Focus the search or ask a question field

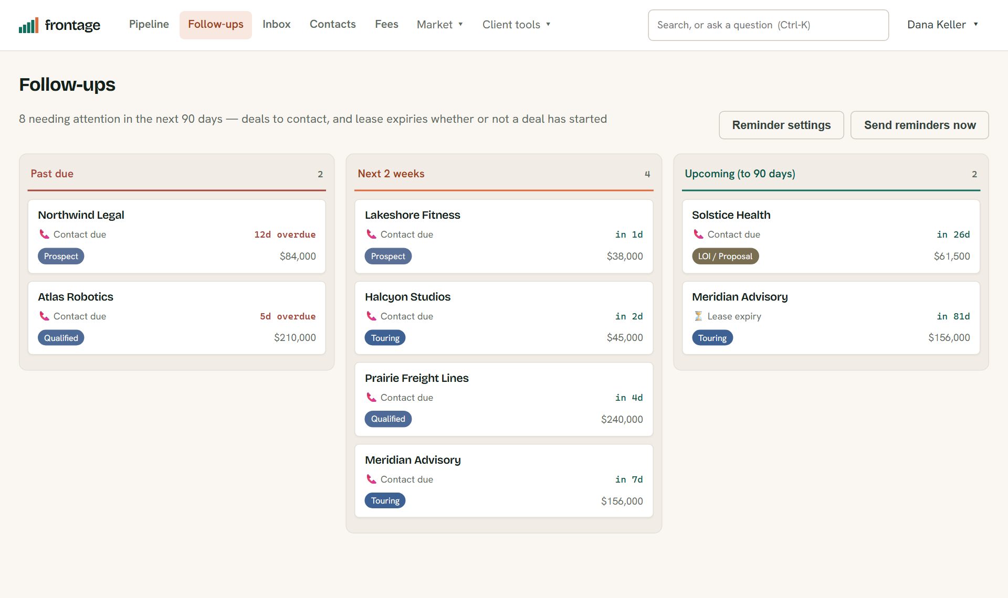[769, 25]
